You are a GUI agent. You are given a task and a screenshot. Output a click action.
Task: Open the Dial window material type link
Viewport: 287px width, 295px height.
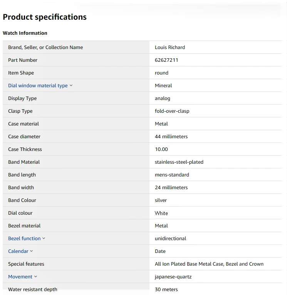click(38, 86)
